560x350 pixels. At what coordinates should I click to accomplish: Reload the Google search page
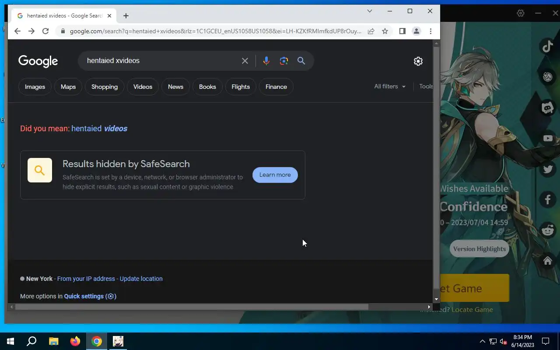pos(45,31)
